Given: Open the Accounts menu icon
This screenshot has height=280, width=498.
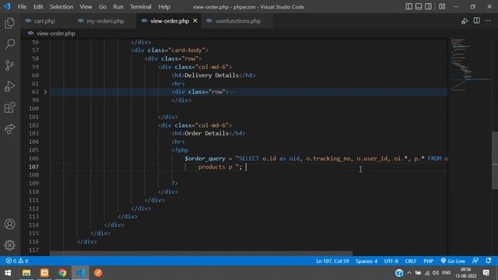Looking at the screenshot, I should click(x=9, y=224).
